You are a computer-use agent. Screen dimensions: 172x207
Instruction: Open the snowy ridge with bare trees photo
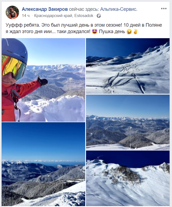click(x=128, y=178)
